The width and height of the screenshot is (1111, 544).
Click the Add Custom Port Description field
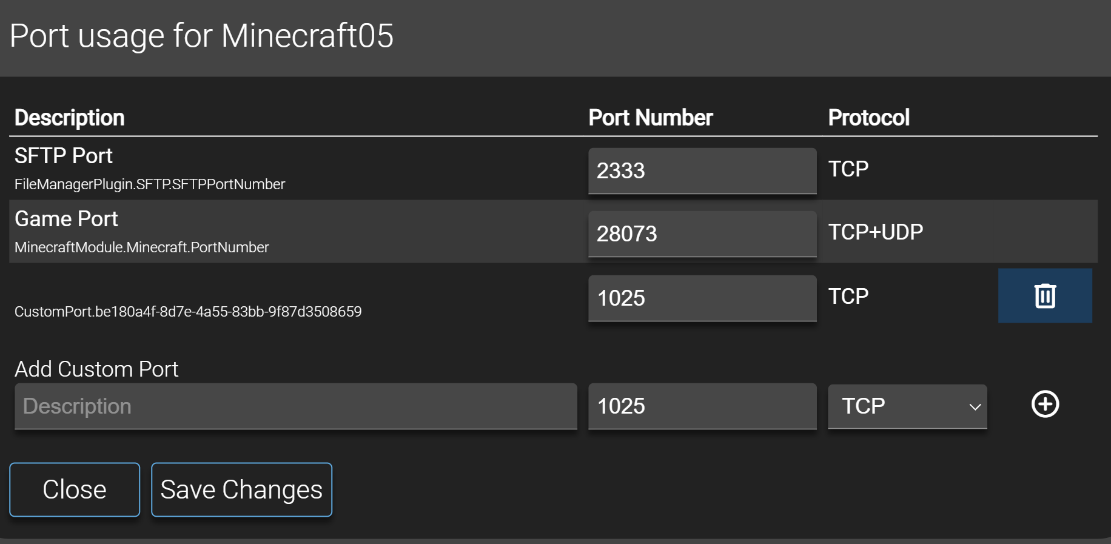[x=296, y=406]
